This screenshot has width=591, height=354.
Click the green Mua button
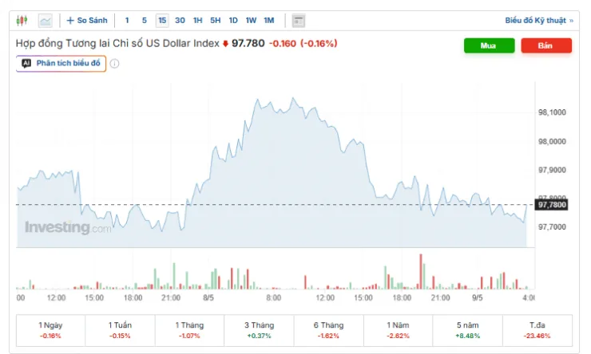(x=489, y=45)
